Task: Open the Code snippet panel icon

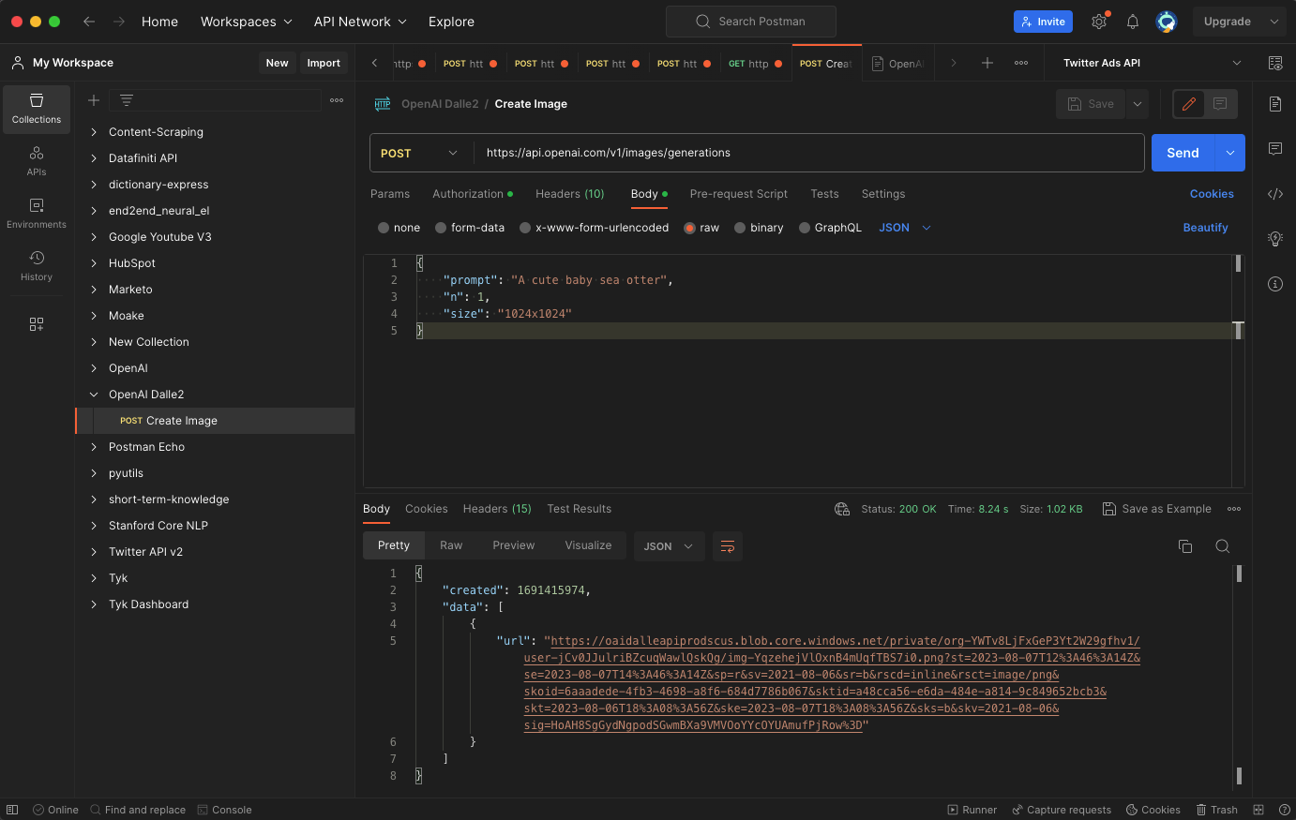Action: pos(1275,194)
